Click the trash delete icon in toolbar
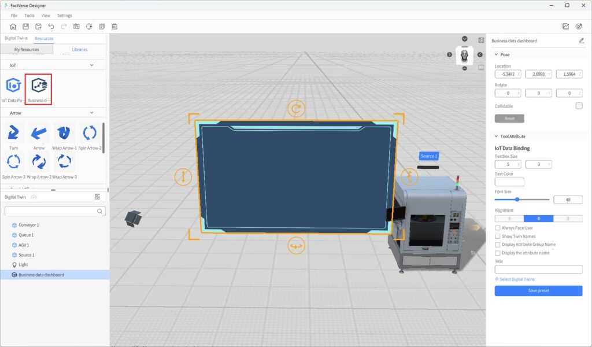This screenshot has height=347, width=592. point(114,27)
